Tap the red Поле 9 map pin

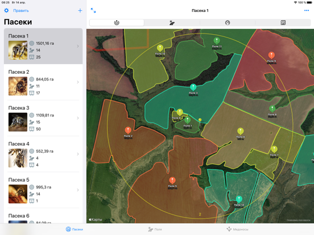coord(271,56)
